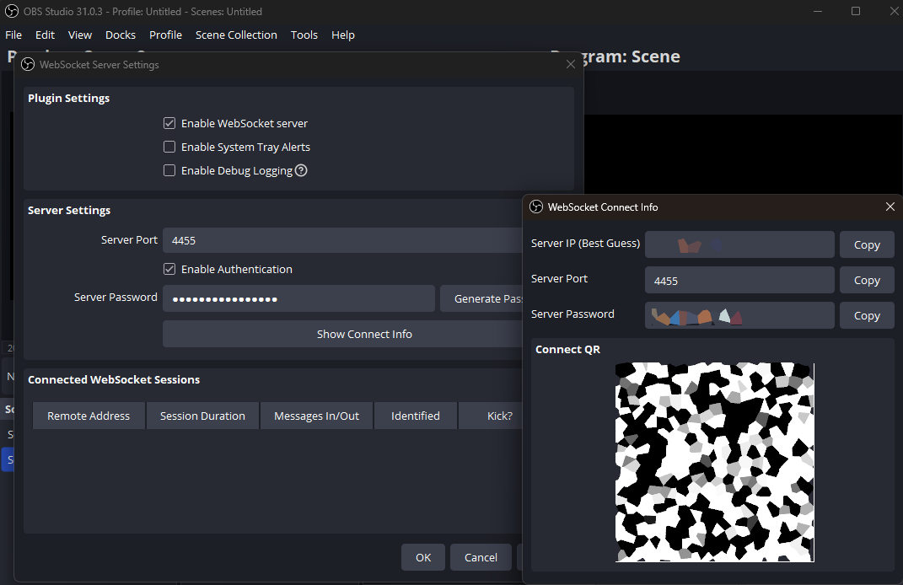The image size is (903, 585).
Task: Click Server Port field in Connect Info
Action: 739,281
